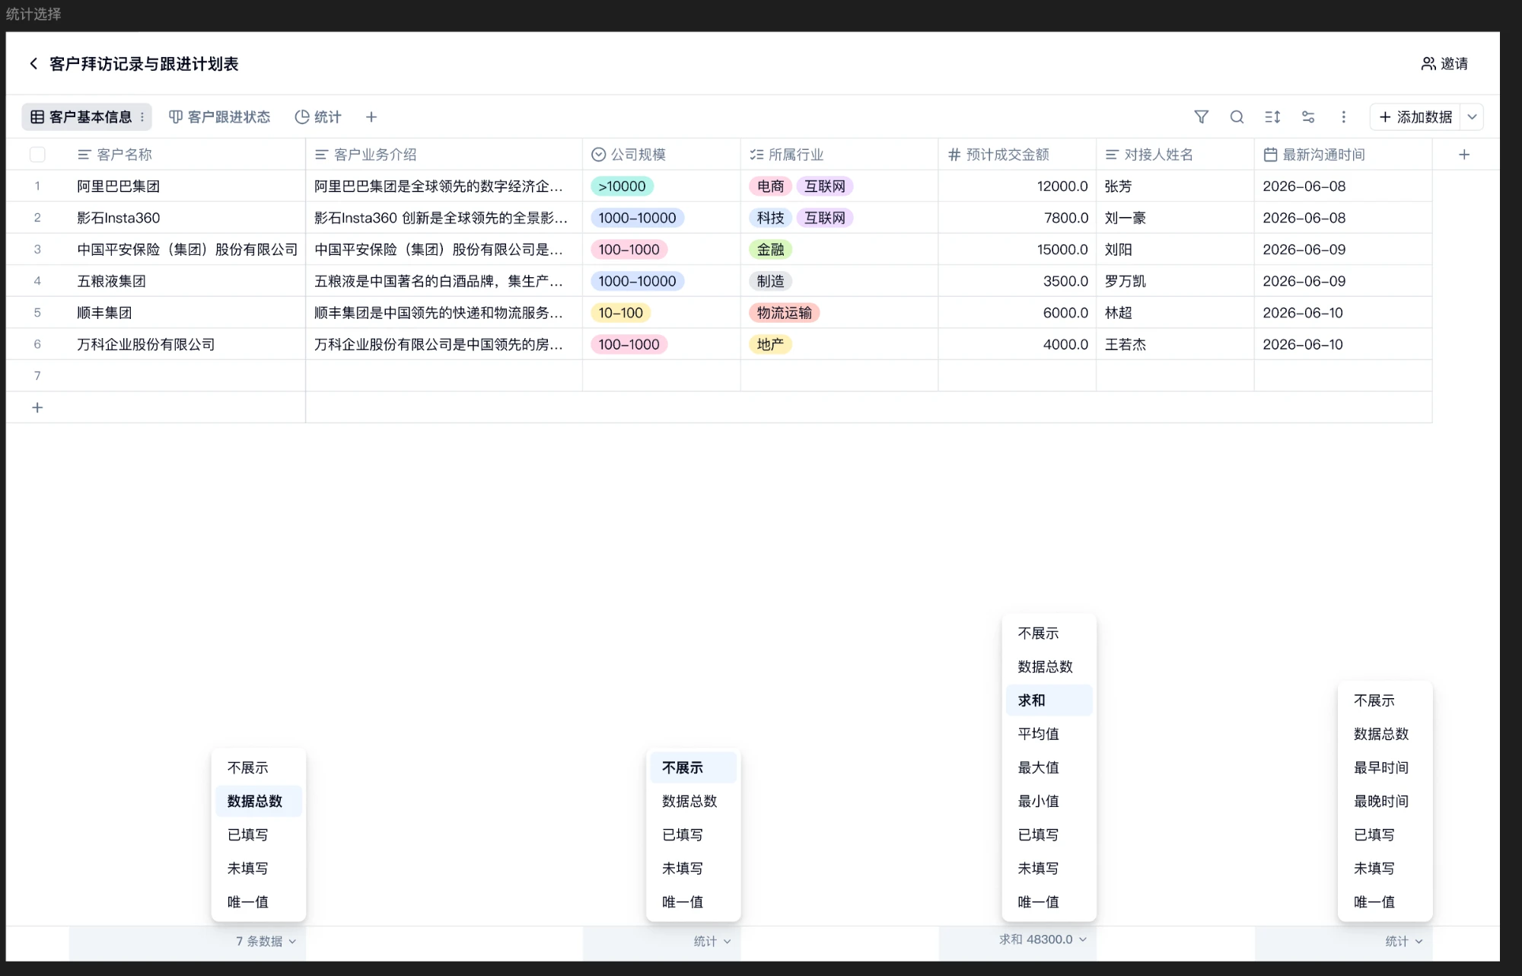Open the search magnifier icon
The image size is (1522, 976).
point(1237,116)
